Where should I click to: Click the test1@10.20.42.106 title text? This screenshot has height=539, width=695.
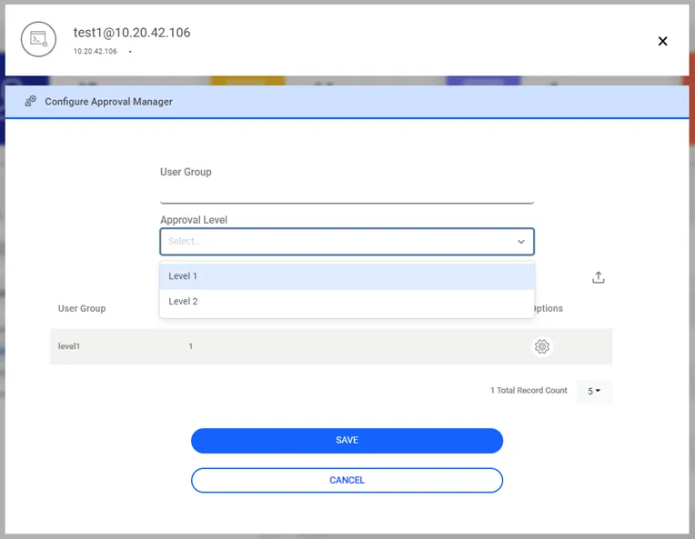132,33
